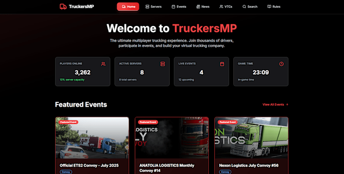Open 'Nexon Logistics July Convoy #56' title
Screen dimensions: 344x174
click(249, 165)
